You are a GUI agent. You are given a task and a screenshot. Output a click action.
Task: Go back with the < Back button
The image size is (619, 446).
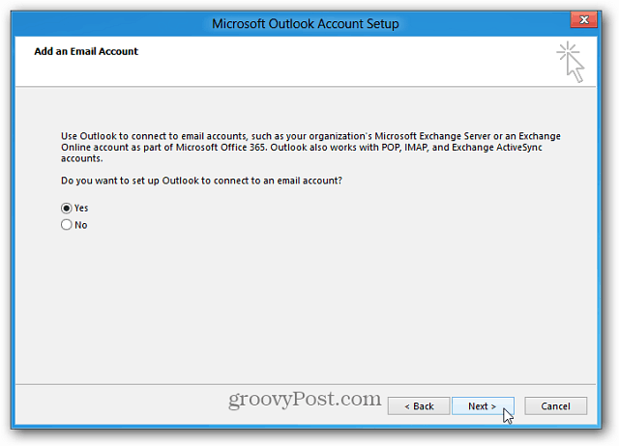click(419, 405)
